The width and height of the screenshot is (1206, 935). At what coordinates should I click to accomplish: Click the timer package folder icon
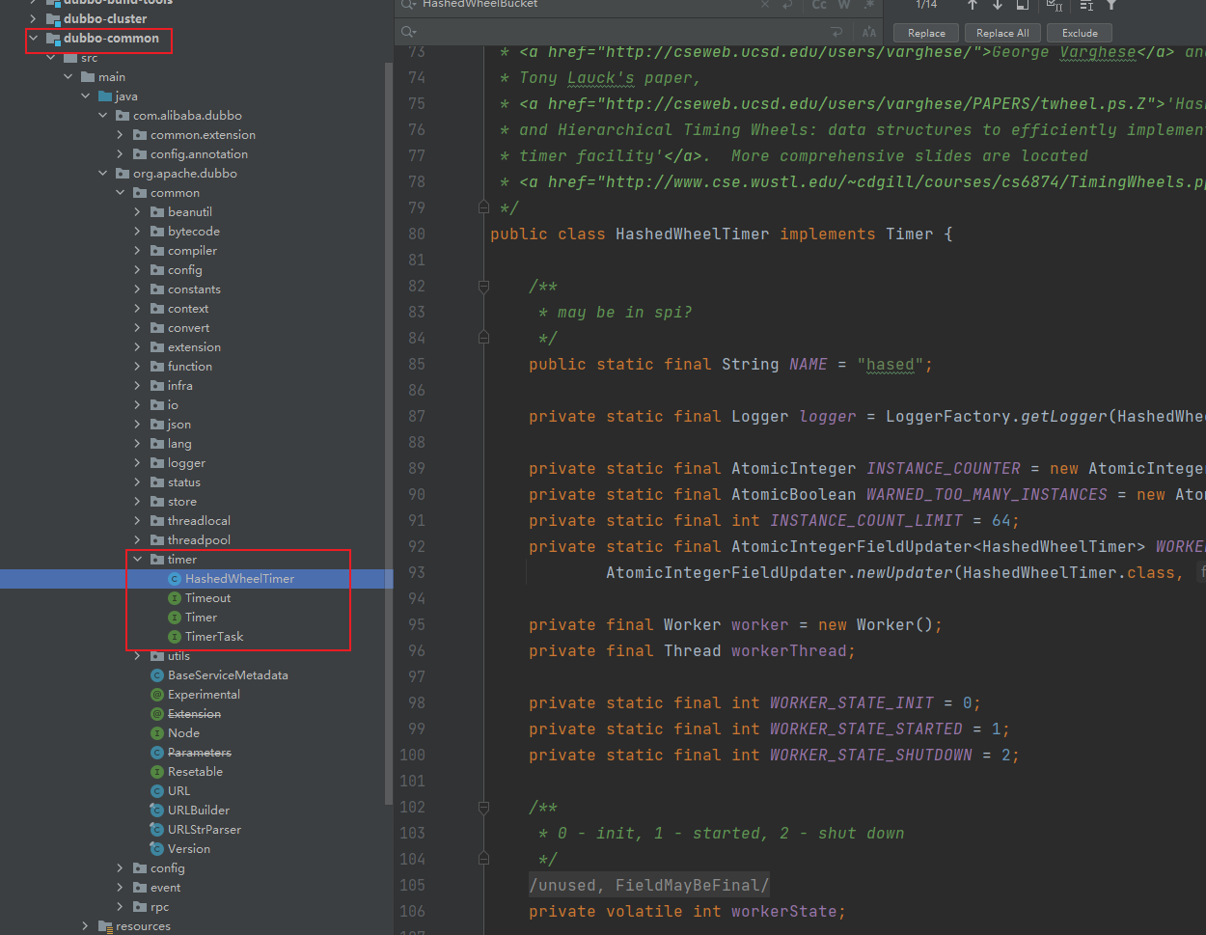click(x=157, y=560)
